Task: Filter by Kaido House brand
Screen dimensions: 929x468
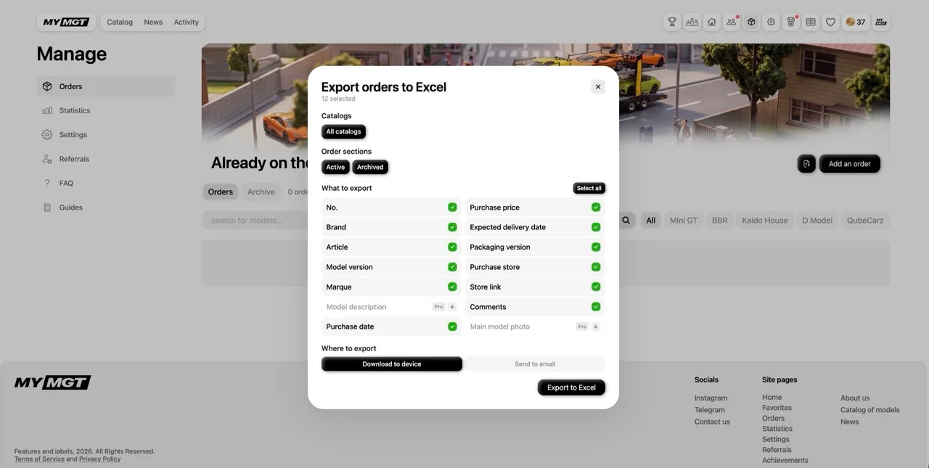Action: click(765, 221)
